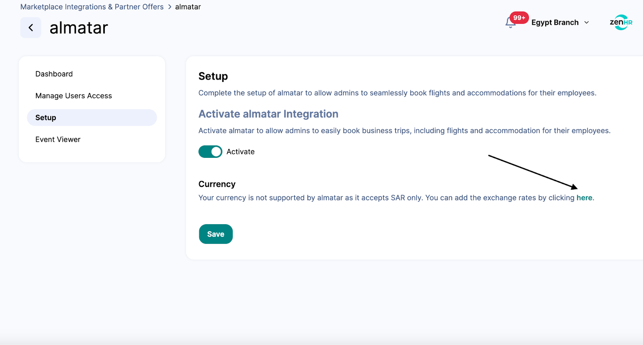The height and width of the screenshot is (345, 643).
Task: Click the almatar page title
Action: click(x=79, y=28)
